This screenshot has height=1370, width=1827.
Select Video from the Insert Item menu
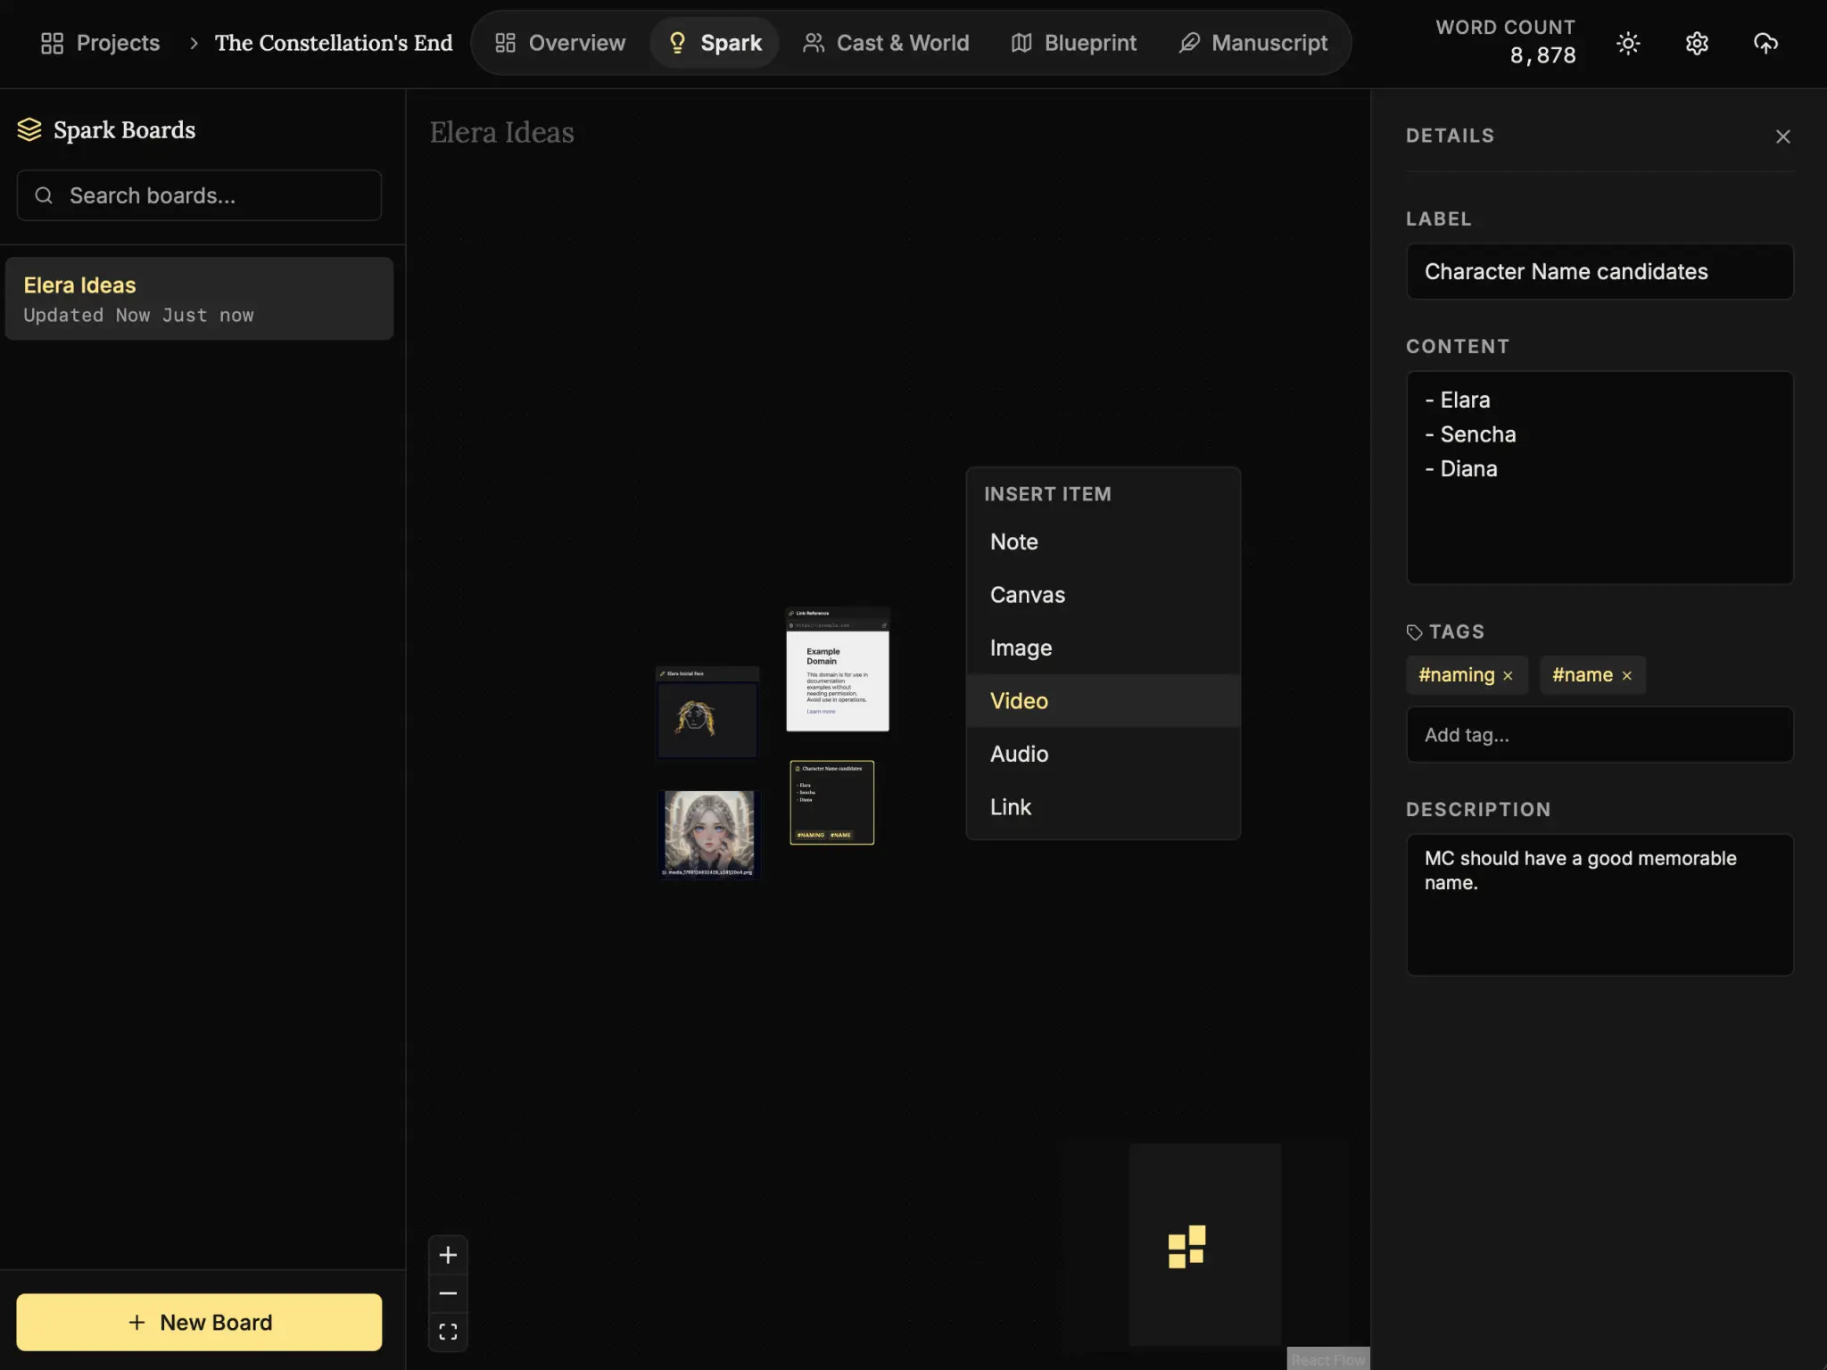1019,701
